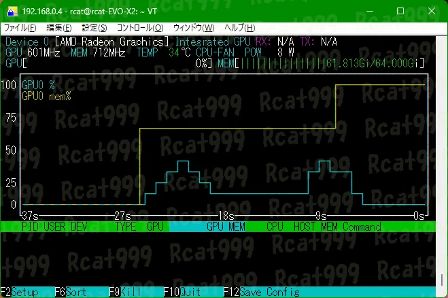
Task: Open the 編集(E) menu
Action: 59,28
